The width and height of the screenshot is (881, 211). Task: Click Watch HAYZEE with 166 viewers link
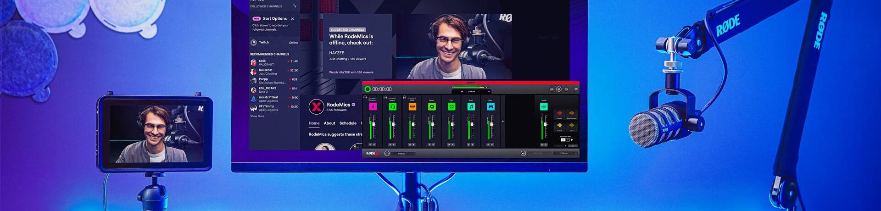351,72
